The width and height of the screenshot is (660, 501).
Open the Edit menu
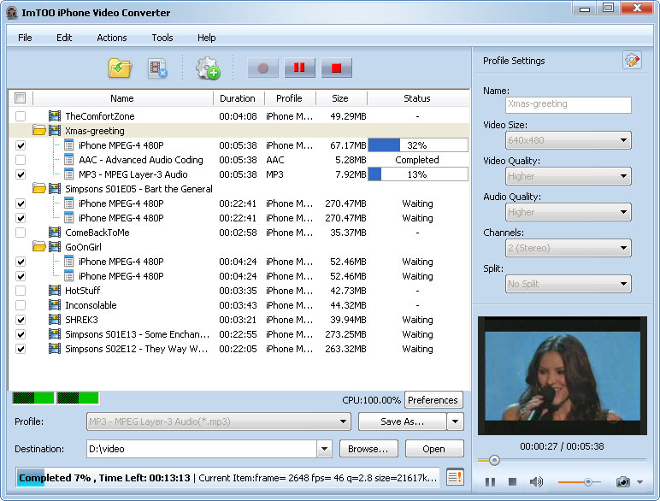(64, 38)
